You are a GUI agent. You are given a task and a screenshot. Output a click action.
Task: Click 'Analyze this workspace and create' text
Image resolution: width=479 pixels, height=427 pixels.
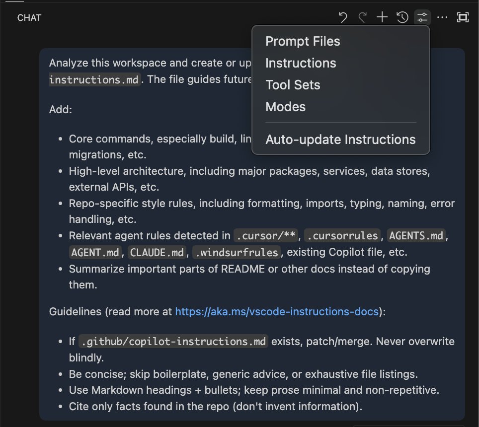pyautogui.click(x=150, y=63)
